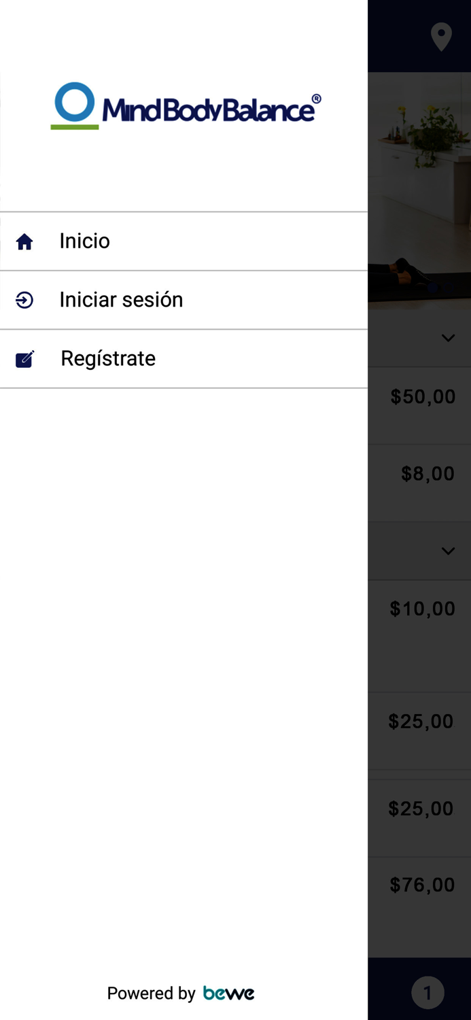471x1020 pixels.
Task: Select the $50,00 item
Action: tap(423, 397)
